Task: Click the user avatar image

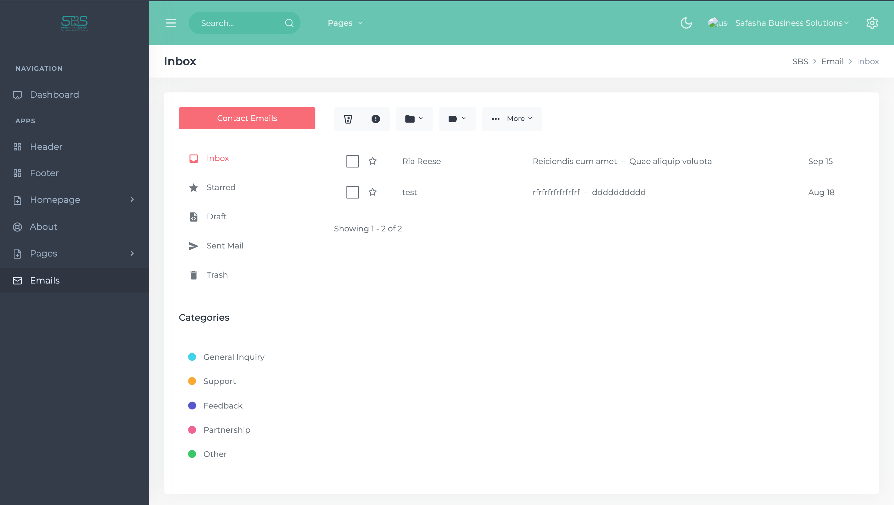Action: tap(718, 23)
